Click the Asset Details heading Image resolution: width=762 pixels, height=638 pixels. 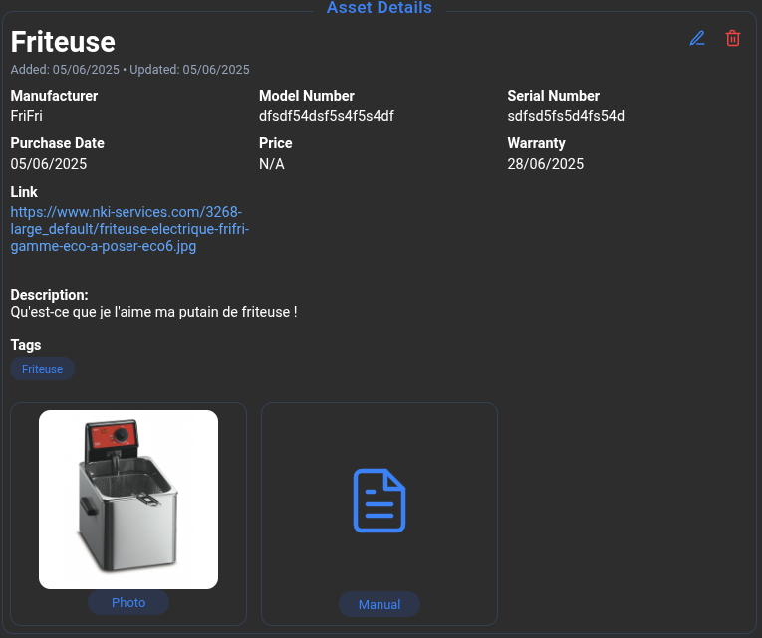380,7
